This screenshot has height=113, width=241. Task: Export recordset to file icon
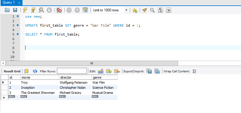click(x=149, y=71)
